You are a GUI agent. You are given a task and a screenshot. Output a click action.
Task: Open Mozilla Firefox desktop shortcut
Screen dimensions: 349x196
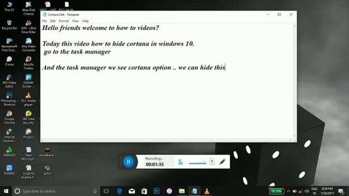(28, 63)
